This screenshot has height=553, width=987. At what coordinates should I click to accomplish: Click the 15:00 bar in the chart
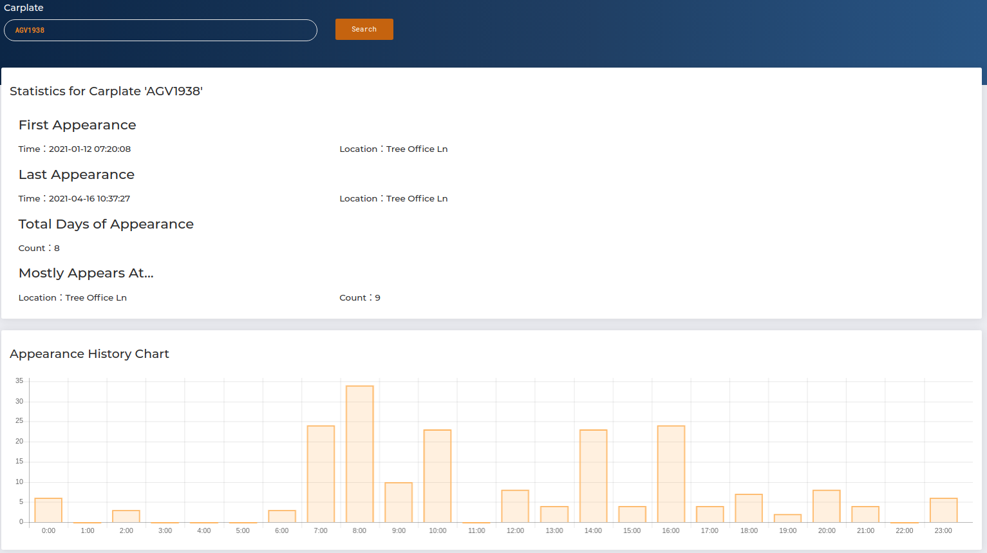[632, 514]
